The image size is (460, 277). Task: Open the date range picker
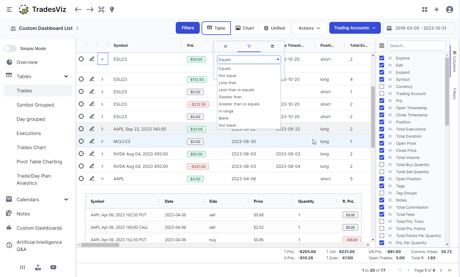click(419, 28)
